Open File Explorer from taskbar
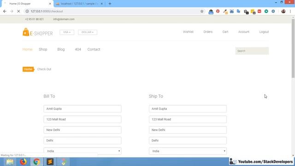The image size is (295, 166). pyautogui.click(x=10, y=162)
